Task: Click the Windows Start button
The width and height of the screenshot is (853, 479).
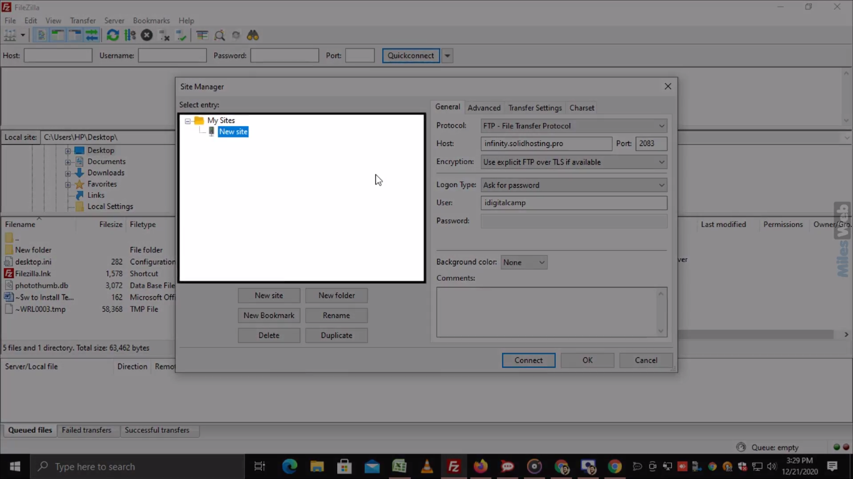Action: [15, 467]
